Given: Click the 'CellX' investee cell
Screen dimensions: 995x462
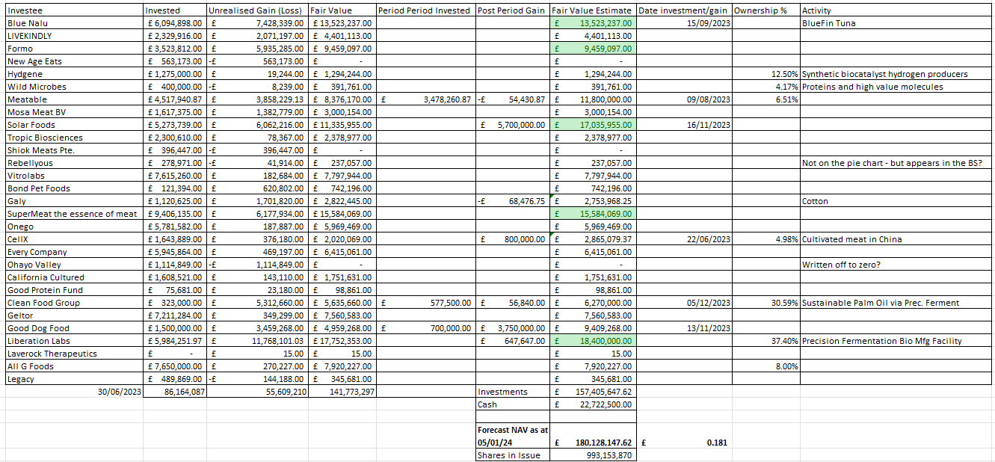Looking at the screenshot, I should tap(74, 239).
